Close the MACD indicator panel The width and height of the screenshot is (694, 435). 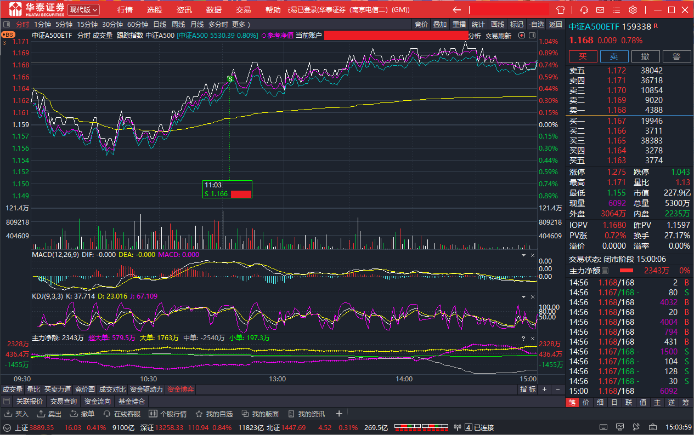[532, 255]
